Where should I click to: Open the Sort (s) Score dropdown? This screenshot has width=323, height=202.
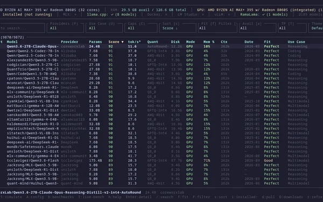coord(178,28)
